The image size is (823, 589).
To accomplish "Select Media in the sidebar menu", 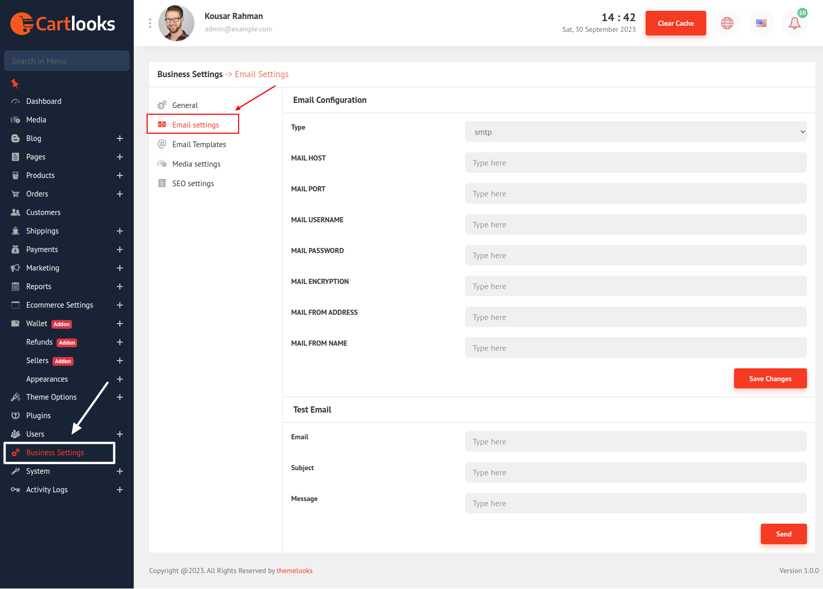I will (x=36, y=120).
